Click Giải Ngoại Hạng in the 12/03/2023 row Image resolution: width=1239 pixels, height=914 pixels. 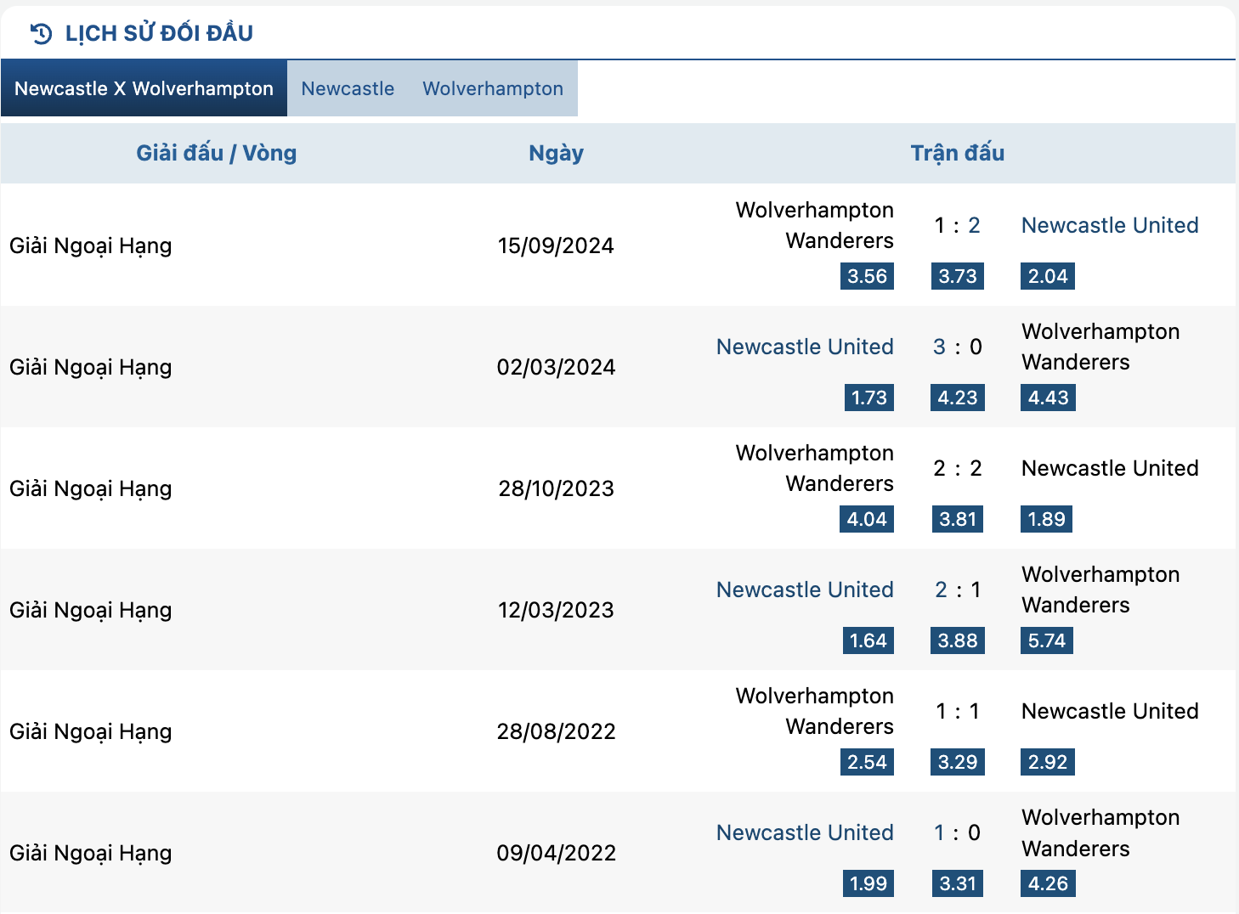[90, 611]
